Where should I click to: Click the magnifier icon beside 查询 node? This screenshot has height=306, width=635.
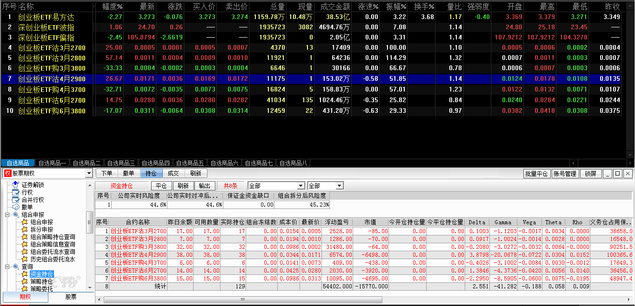tap(15, 267)
